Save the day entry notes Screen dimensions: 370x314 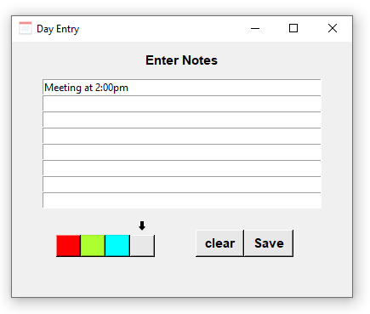269,243
